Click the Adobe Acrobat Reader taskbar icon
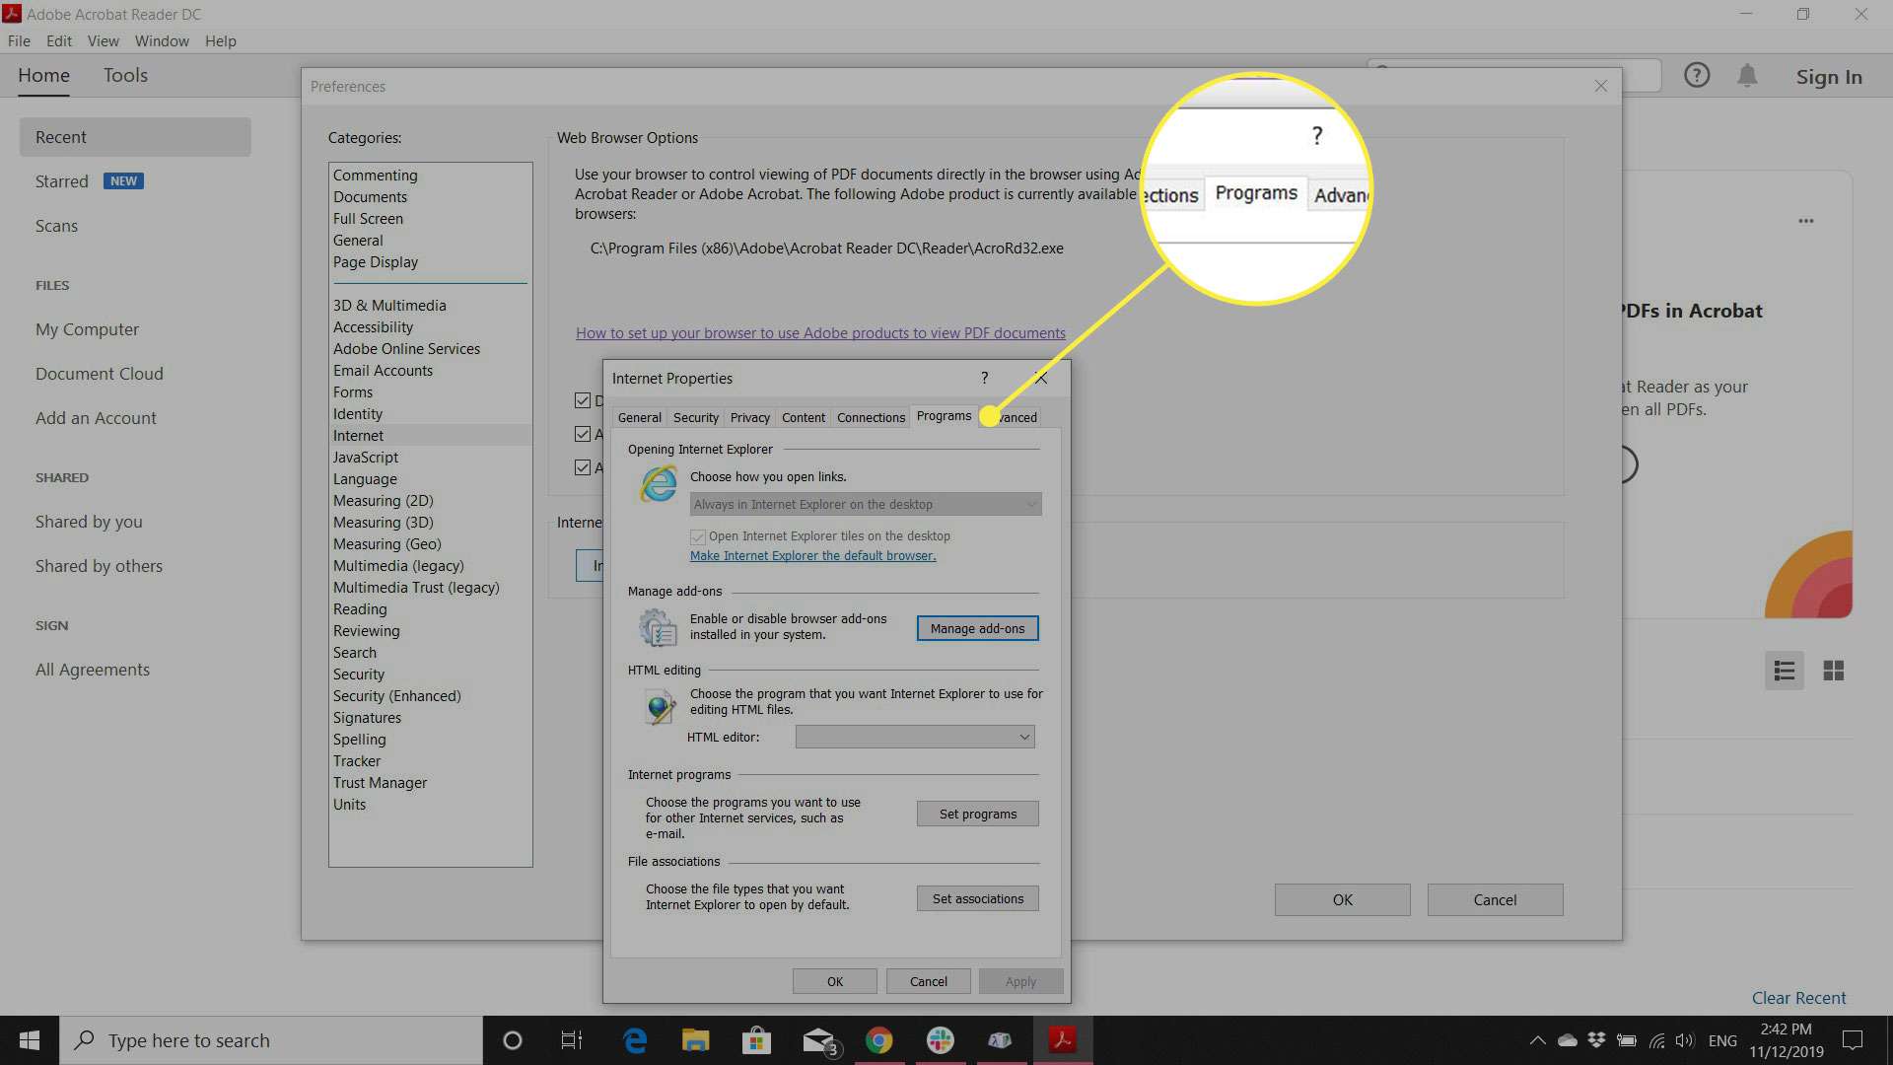The width and height of the screenshot is (1893, 1065). 1062,1039
